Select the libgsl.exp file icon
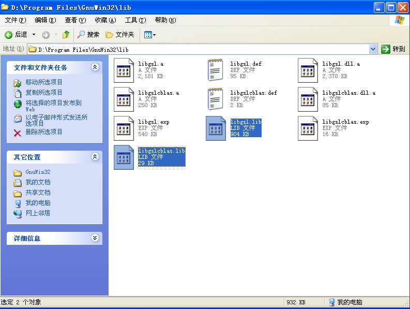 tap(124, 128)
